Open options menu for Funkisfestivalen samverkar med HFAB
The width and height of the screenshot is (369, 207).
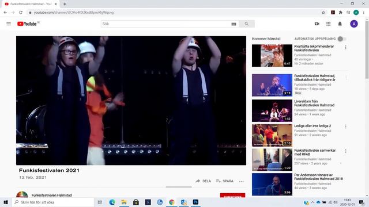click(345, 151)
